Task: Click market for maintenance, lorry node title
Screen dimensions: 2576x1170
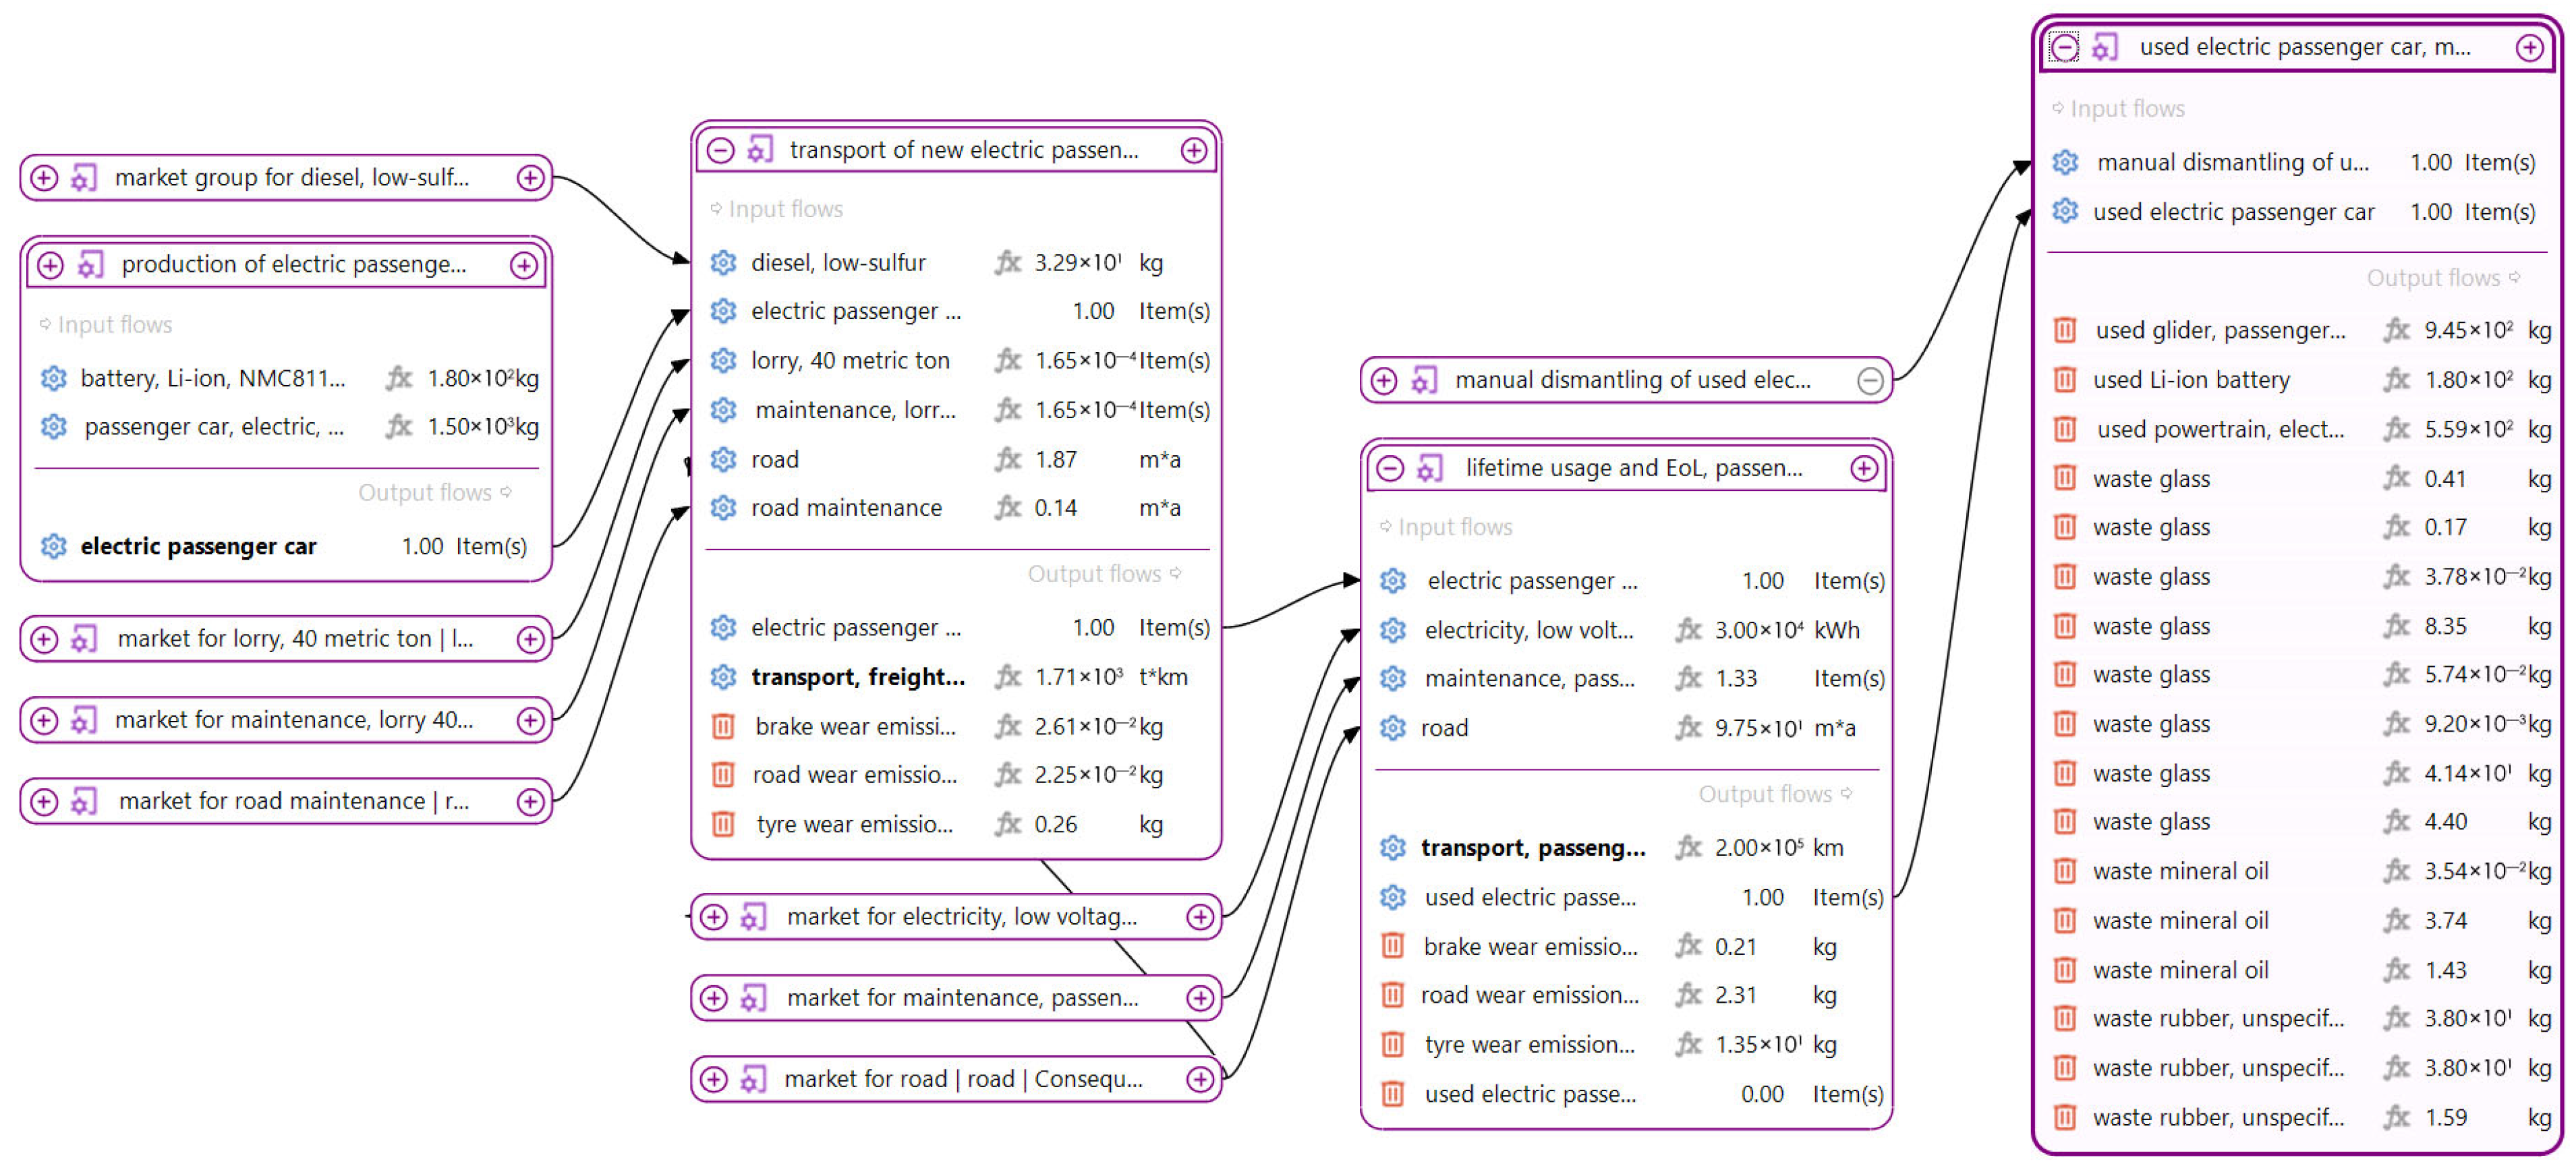Action: click(293, 720)
